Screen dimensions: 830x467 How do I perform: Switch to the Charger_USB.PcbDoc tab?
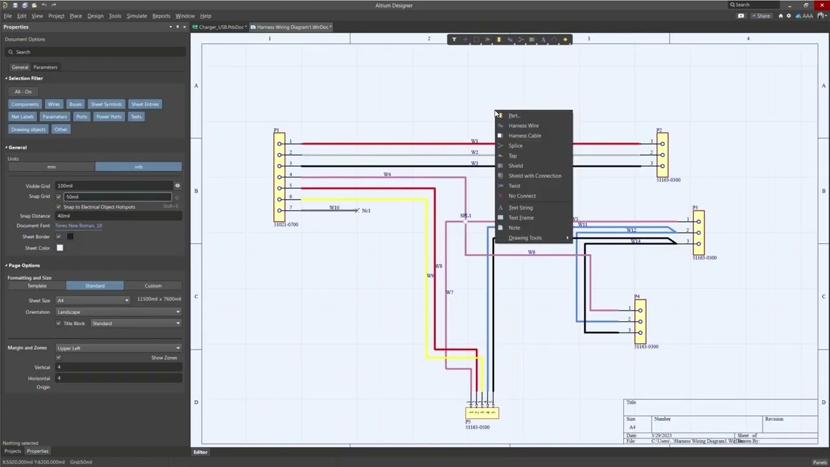coord(221,27)
